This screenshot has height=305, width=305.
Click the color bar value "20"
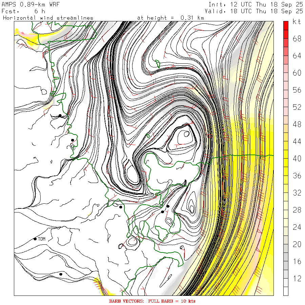(297, 244)
